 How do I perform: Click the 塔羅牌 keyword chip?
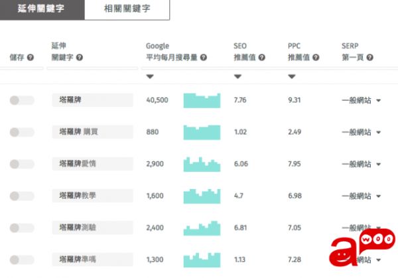point(92,100)
